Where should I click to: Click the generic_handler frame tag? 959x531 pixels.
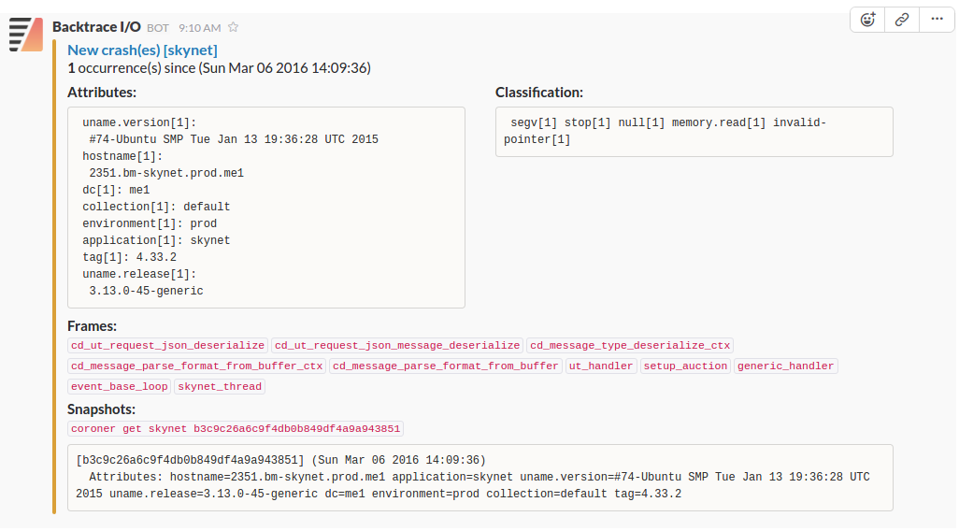click(x=785, y=366)
